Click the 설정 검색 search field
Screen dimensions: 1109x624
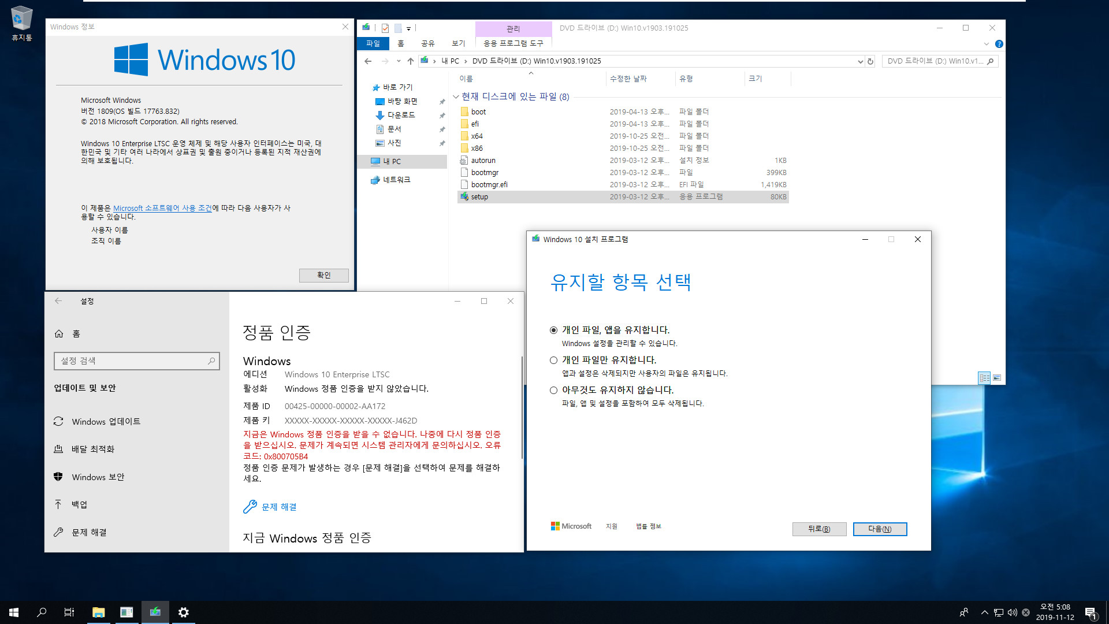point(137,361)
